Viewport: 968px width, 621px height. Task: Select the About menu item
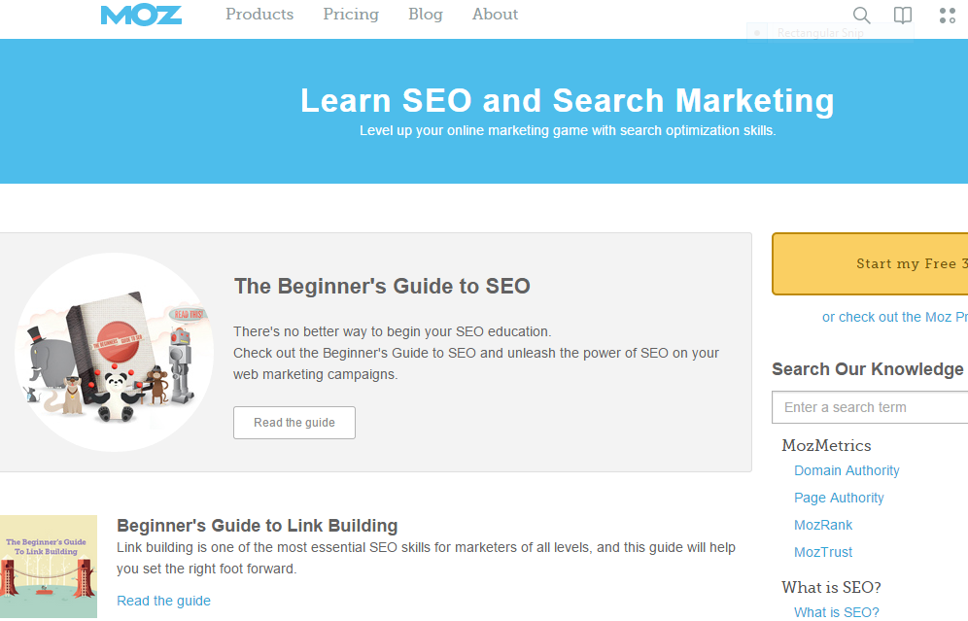click(x=495, y=15)
